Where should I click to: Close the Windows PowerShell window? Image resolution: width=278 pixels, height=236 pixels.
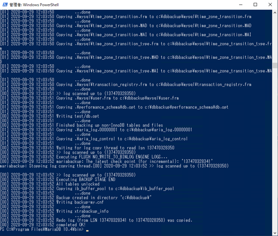270,5
